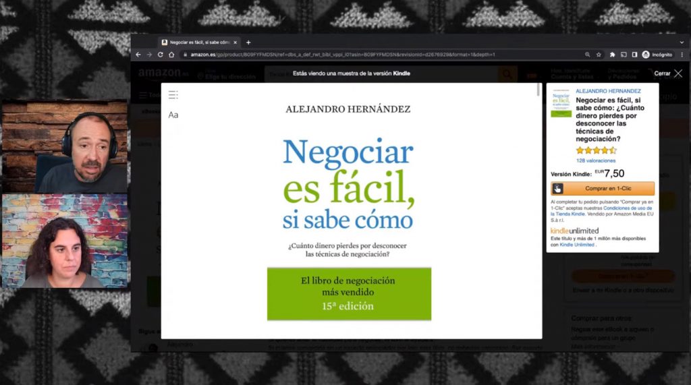The height and width of the screenshot is (385, 691).
Task: Select the 'Negociar es fácil' browser tab
Action: [200, 42]
